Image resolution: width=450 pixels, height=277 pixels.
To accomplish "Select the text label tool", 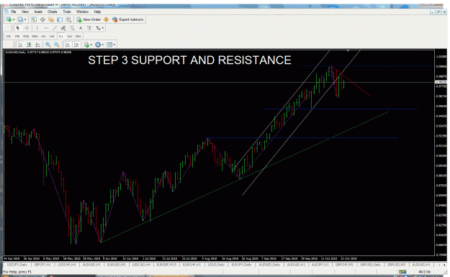I will coord(89,28).
